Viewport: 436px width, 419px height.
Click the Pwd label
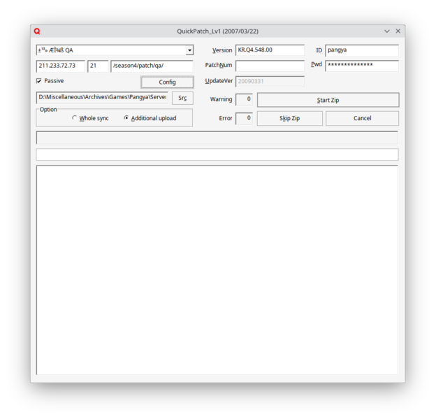[317, 64]
